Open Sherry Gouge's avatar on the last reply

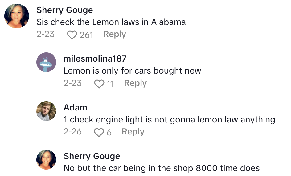(x=46, y=160)
